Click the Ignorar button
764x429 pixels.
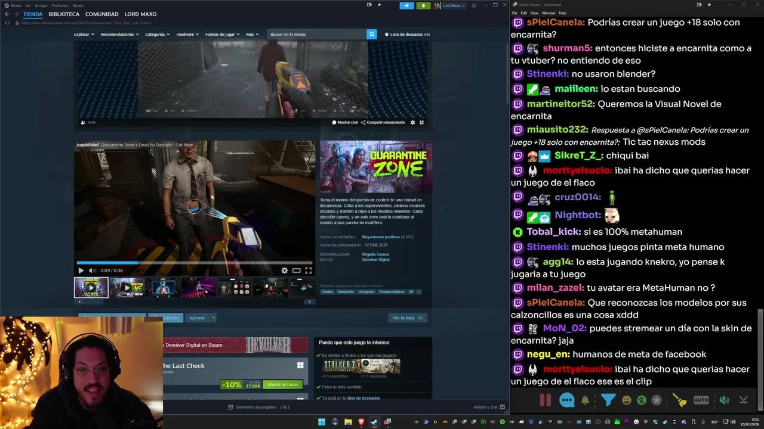click(197, 318)
